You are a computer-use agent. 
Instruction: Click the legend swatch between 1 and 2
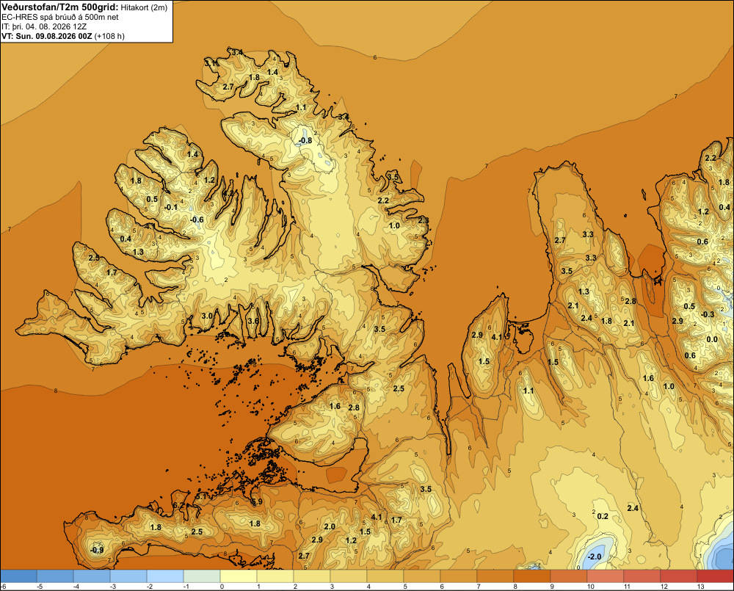[275, 576]
